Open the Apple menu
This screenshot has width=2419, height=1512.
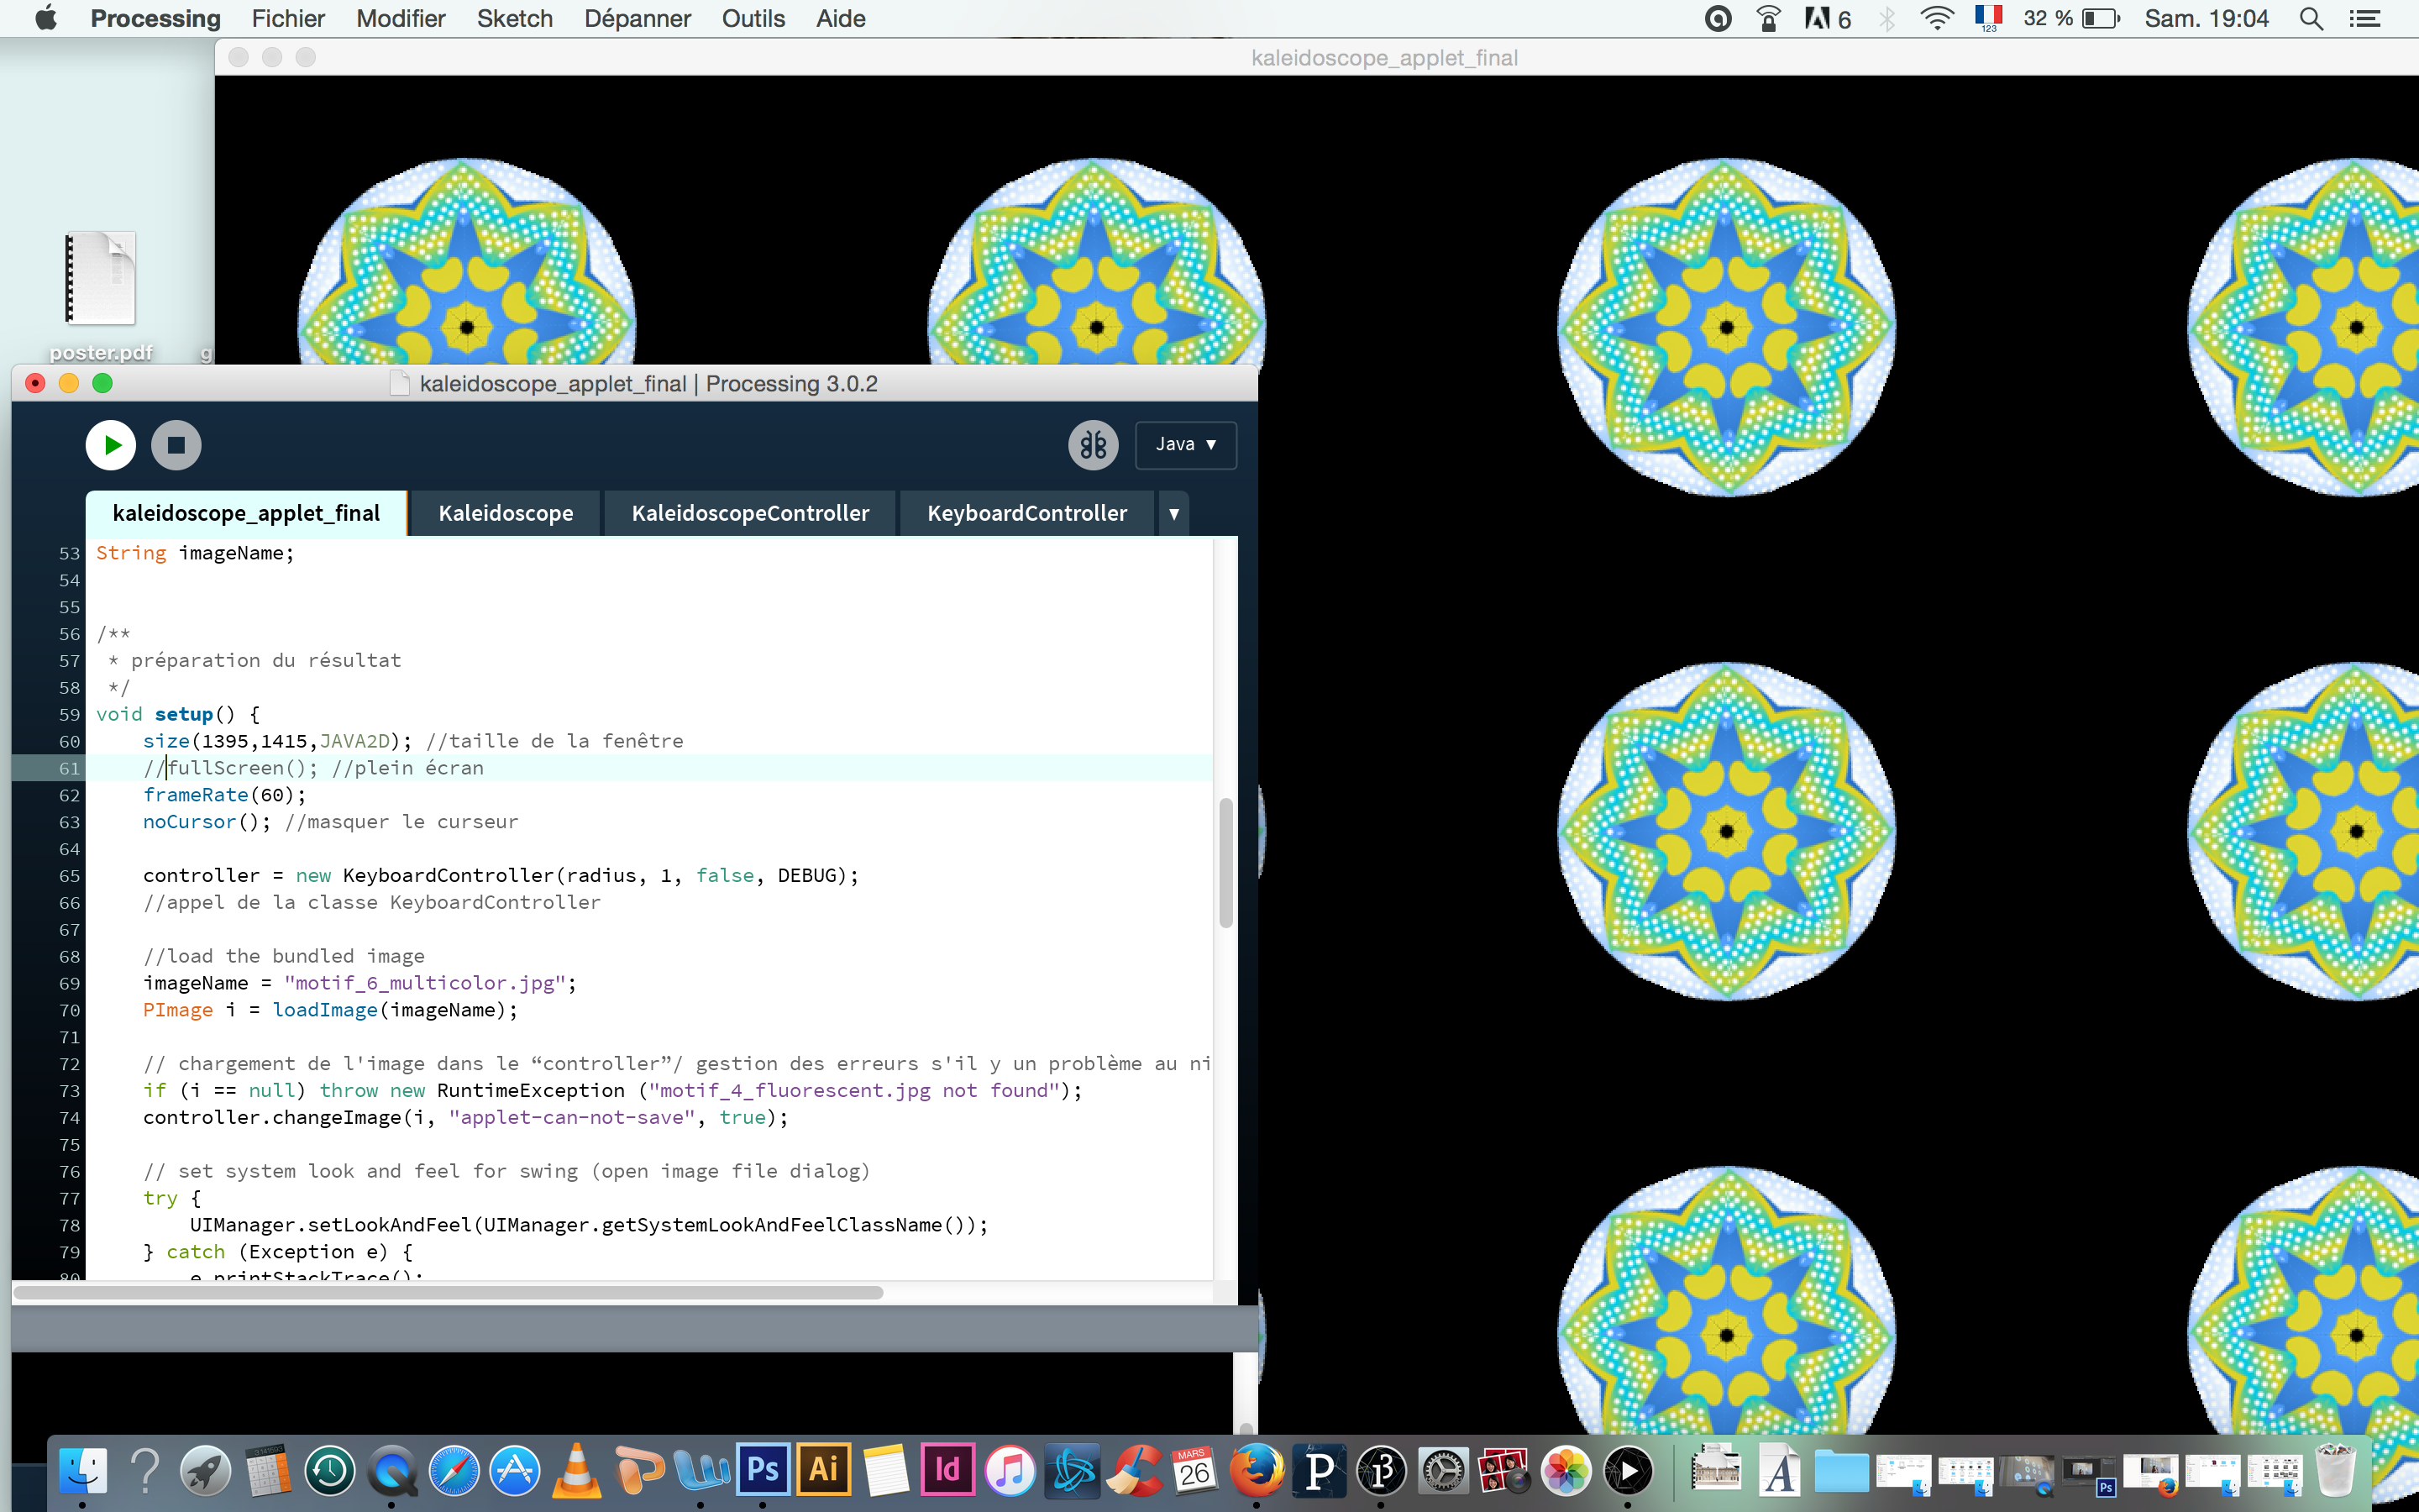[x=46, y=18]
